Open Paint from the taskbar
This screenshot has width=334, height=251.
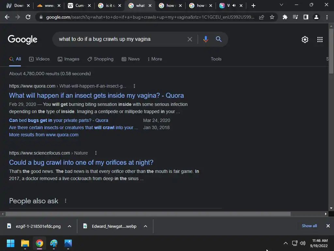[x=54, y=243]
